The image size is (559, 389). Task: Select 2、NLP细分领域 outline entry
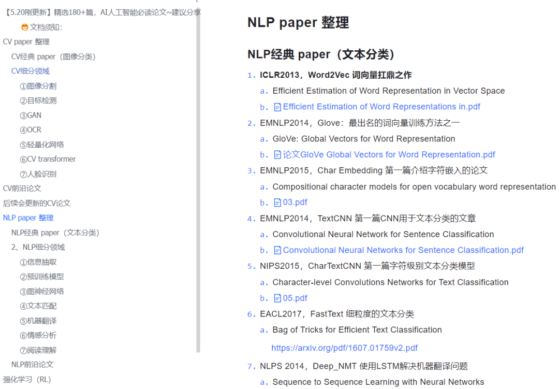[x=38, y=247]
